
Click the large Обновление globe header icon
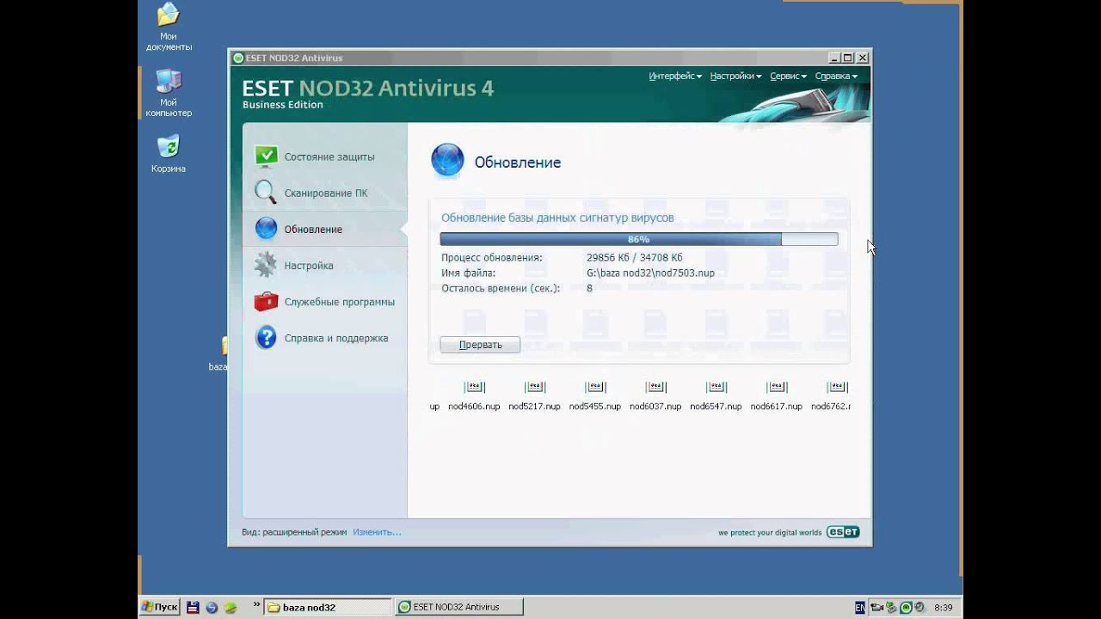(447, 161)
